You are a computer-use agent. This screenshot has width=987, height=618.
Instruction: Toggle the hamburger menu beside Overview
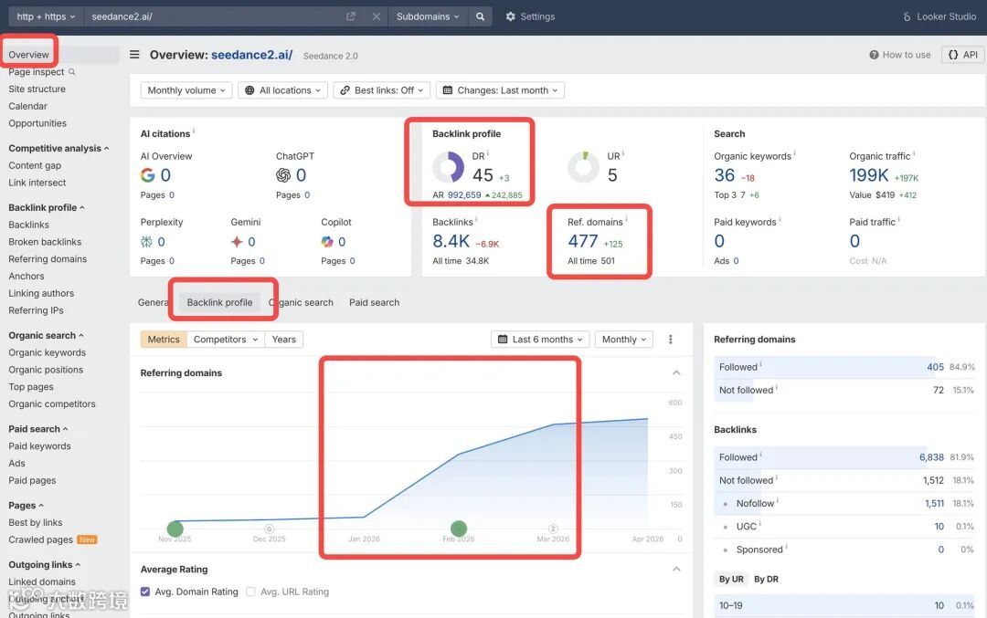pyautogui.click(x=134, y=55)
